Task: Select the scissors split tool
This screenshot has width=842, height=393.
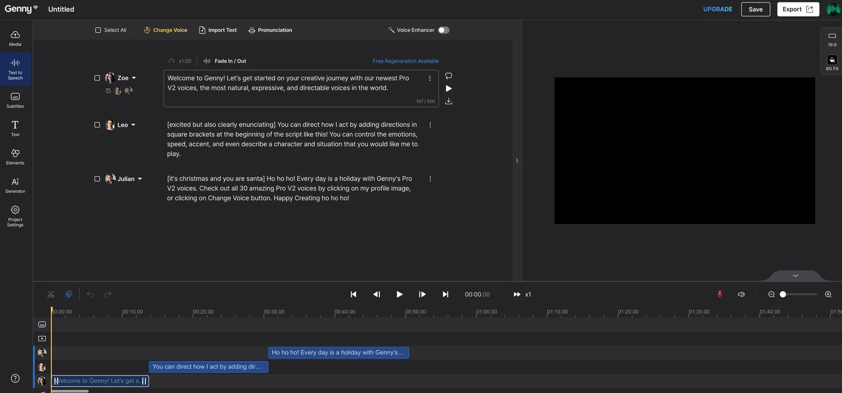Action: click(x=51, y=295)
